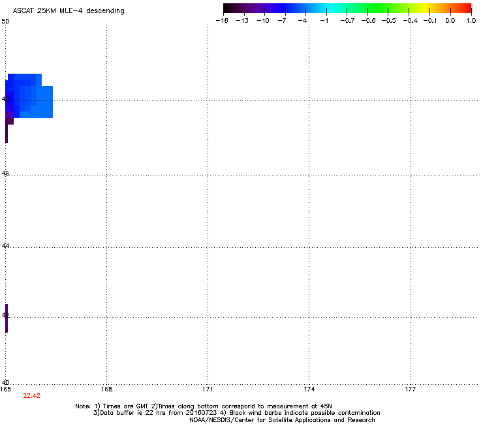Click the latitude label 44
Image resolution: width=483 pixels, height=424 pixels.
click(x=5, y=246)
